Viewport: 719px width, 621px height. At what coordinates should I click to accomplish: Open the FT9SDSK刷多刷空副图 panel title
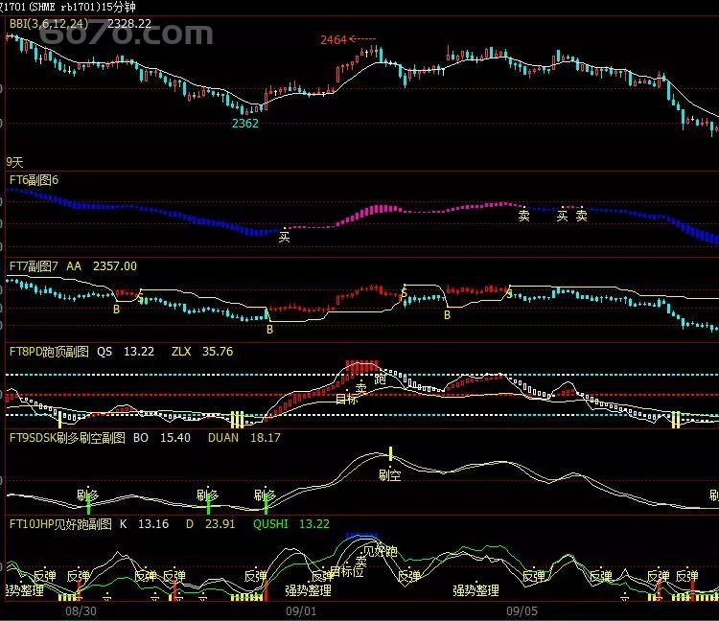(67, 438)
